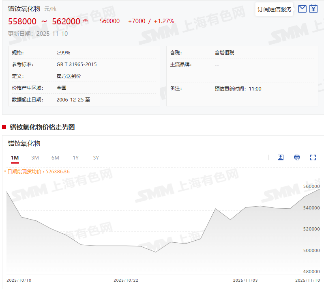
Task: Switch chart to 3M range
Action: click(35, 158)
